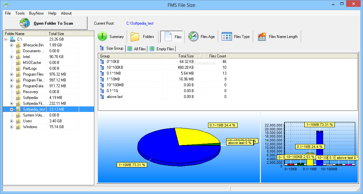Viewport: 363px width, 194px height.
Task: Open the Files Name Length chart icon
Action: [x=262, y=37]
